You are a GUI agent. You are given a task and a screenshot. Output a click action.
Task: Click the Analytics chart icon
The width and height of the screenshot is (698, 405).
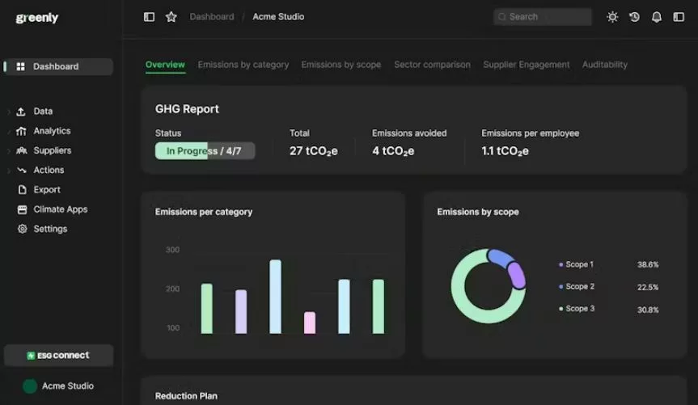[x=21, y=131]
